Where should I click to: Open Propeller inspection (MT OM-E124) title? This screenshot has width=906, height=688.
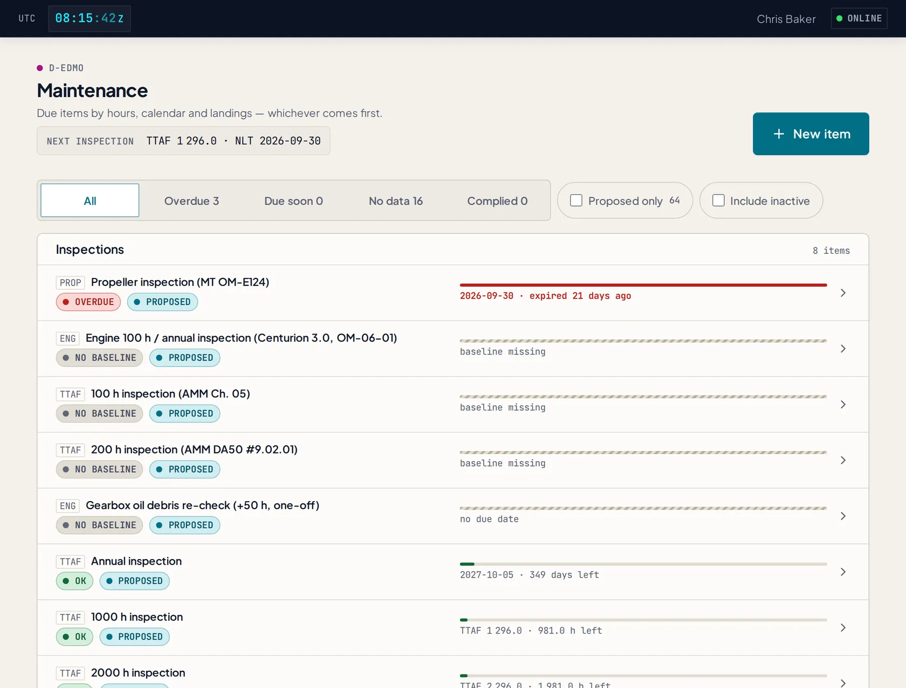pyautogui.click(x=180, y=282)
